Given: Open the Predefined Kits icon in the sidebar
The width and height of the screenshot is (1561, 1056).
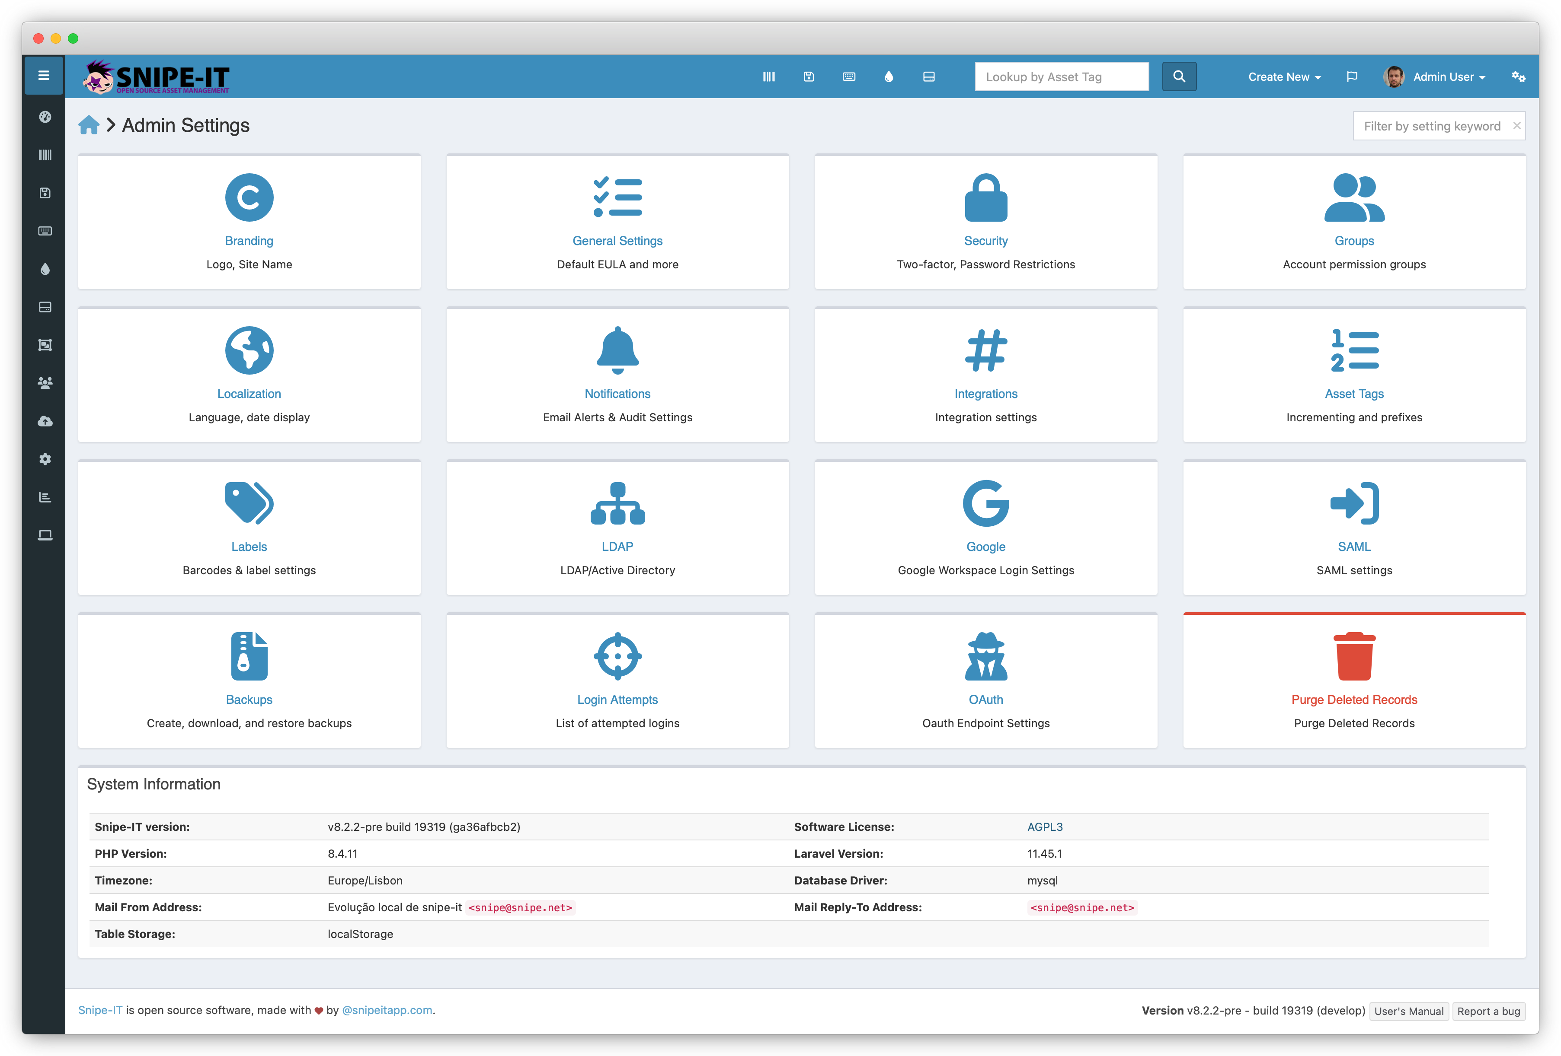Looking at the screenshot, I should point(45,345).
